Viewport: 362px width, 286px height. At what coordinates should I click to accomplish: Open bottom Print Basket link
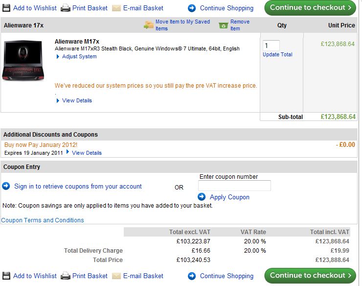coord(90,276)
